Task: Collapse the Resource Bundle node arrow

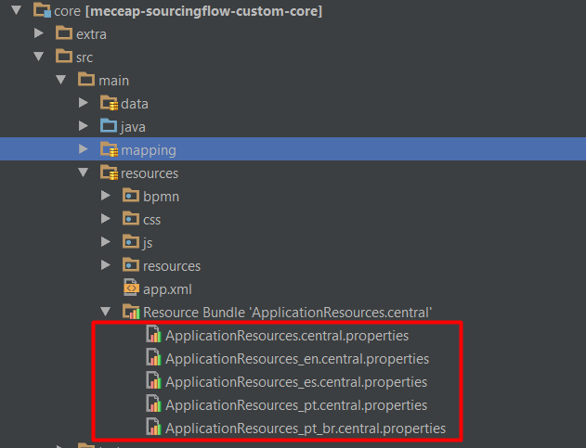Action: point(106,313)
